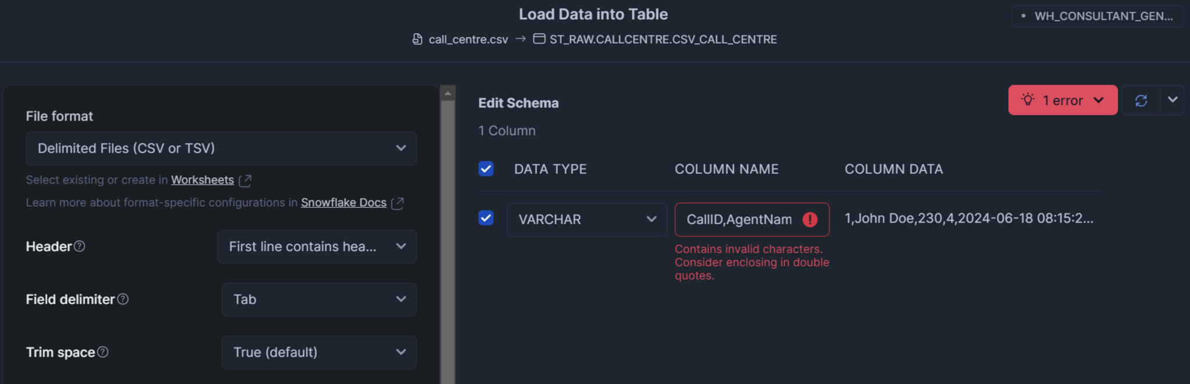Open the Trim space dropdown
Image resolution: width=1190 pixels, height=384 pixels.
318,352
